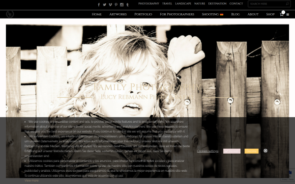Open the Twitter social icon
The width and height of the screenshot is (295, 184).
(x=105, y=4)
